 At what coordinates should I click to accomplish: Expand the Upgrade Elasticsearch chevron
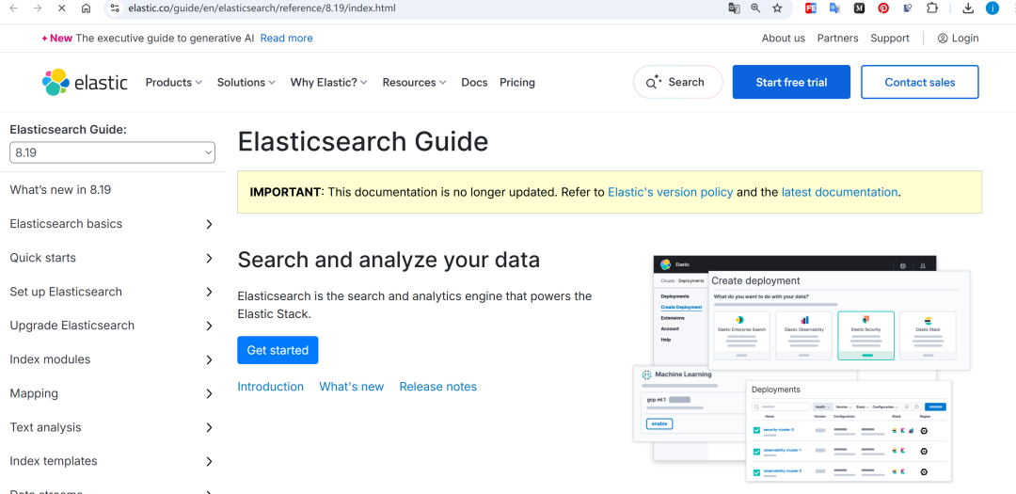coord(209,327)
